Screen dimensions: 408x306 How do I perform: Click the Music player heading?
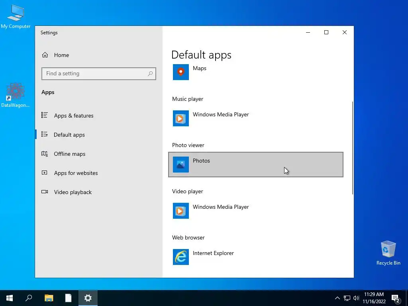pyautogui.click(x=188, y=99)
